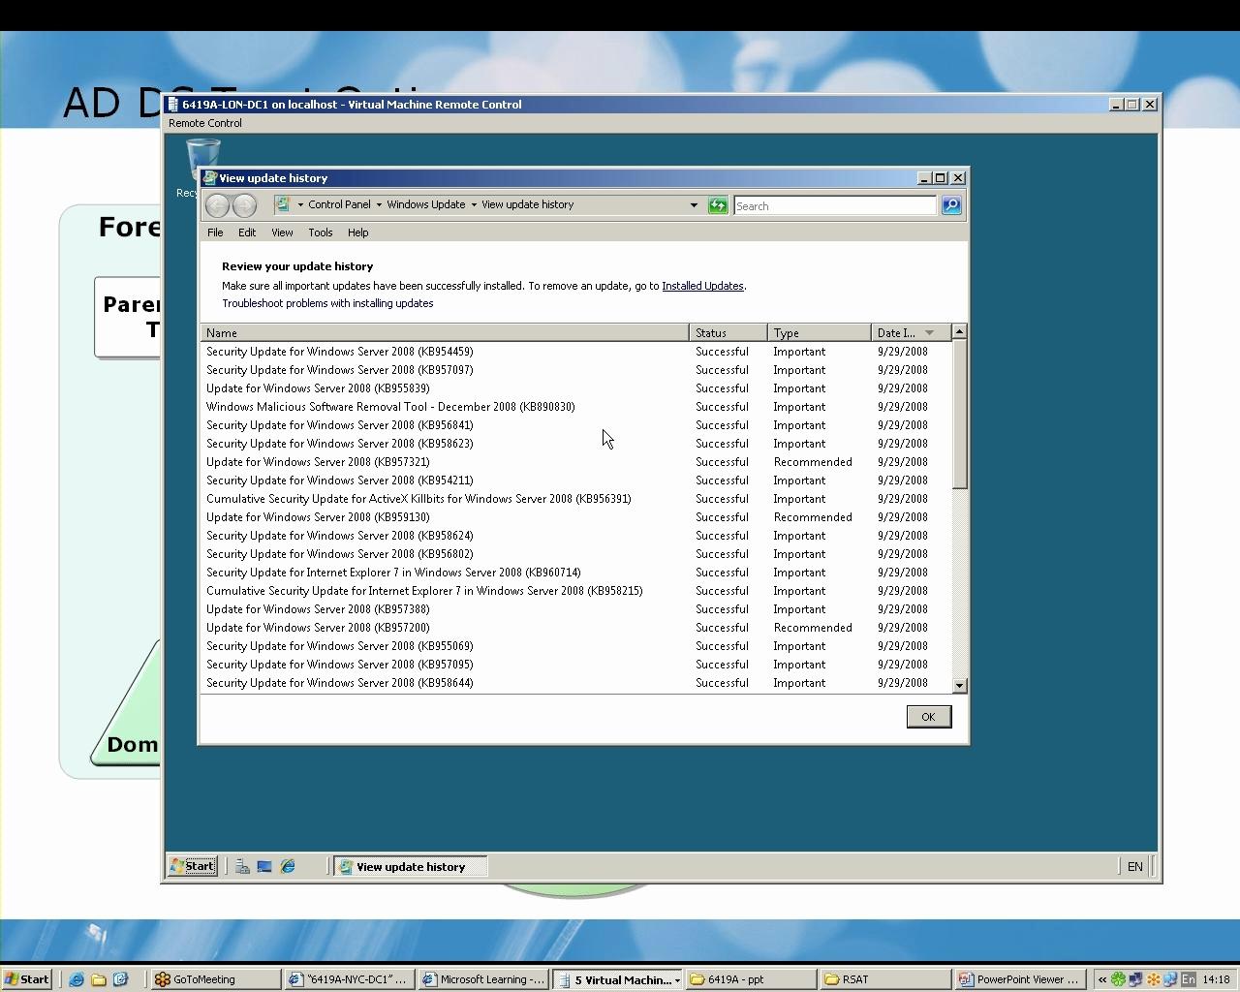Click the scrollbar down arrow in update list
1240x992 pixels.
pyautogui.click(x=959, y=686)
